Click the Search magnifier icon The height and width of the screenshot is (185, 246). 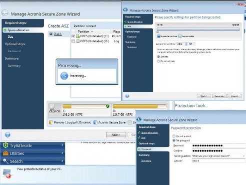5,161
